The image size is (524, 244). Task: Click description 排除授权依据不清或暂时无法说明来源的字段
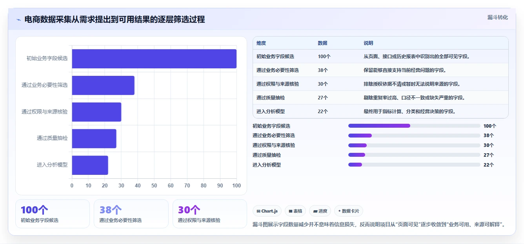412,84
